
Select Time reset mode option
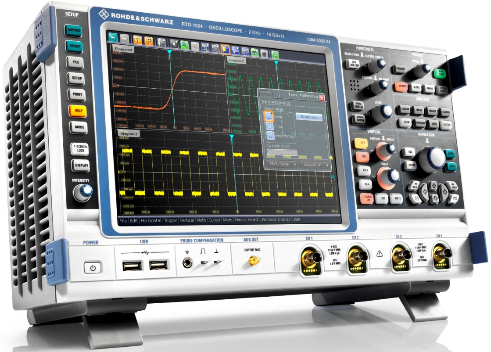tap(270, 126)
